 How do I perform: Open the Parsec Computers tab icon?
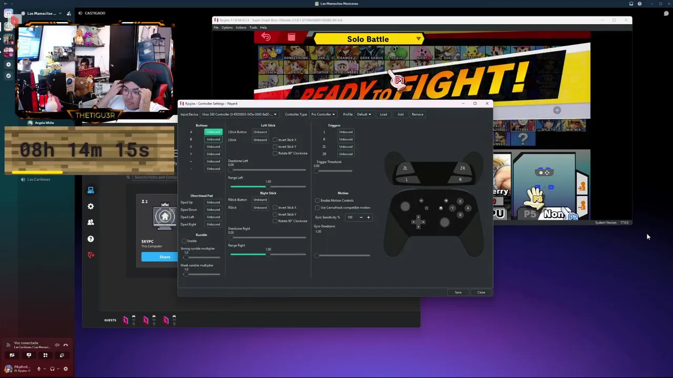(x=90, y=190)
